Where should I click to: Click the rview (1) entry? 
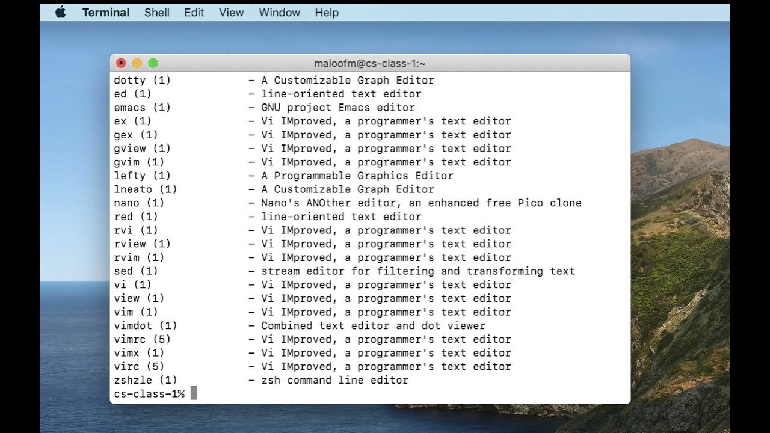click(x=143, y=244)
